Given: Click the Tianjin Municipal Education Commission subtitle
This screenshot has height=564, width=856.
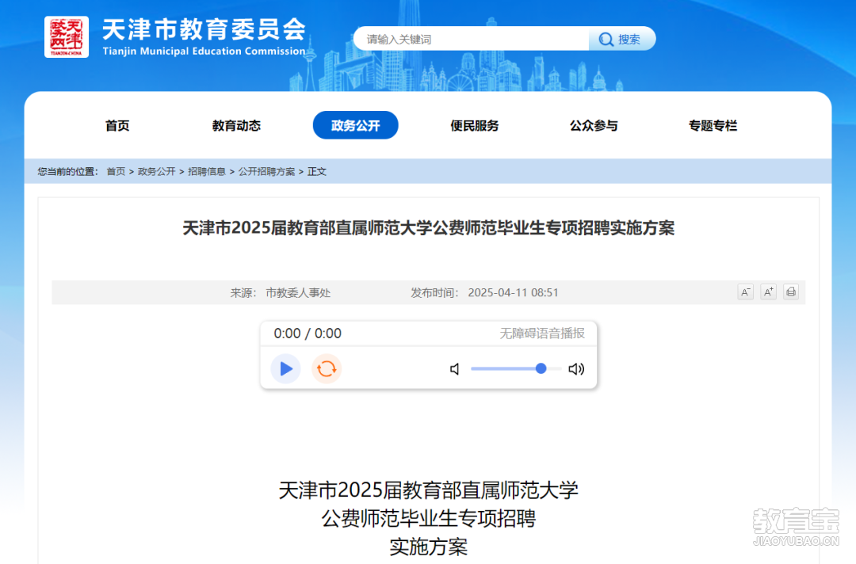Looking at the screenshot, I should [x=204, y=51].
